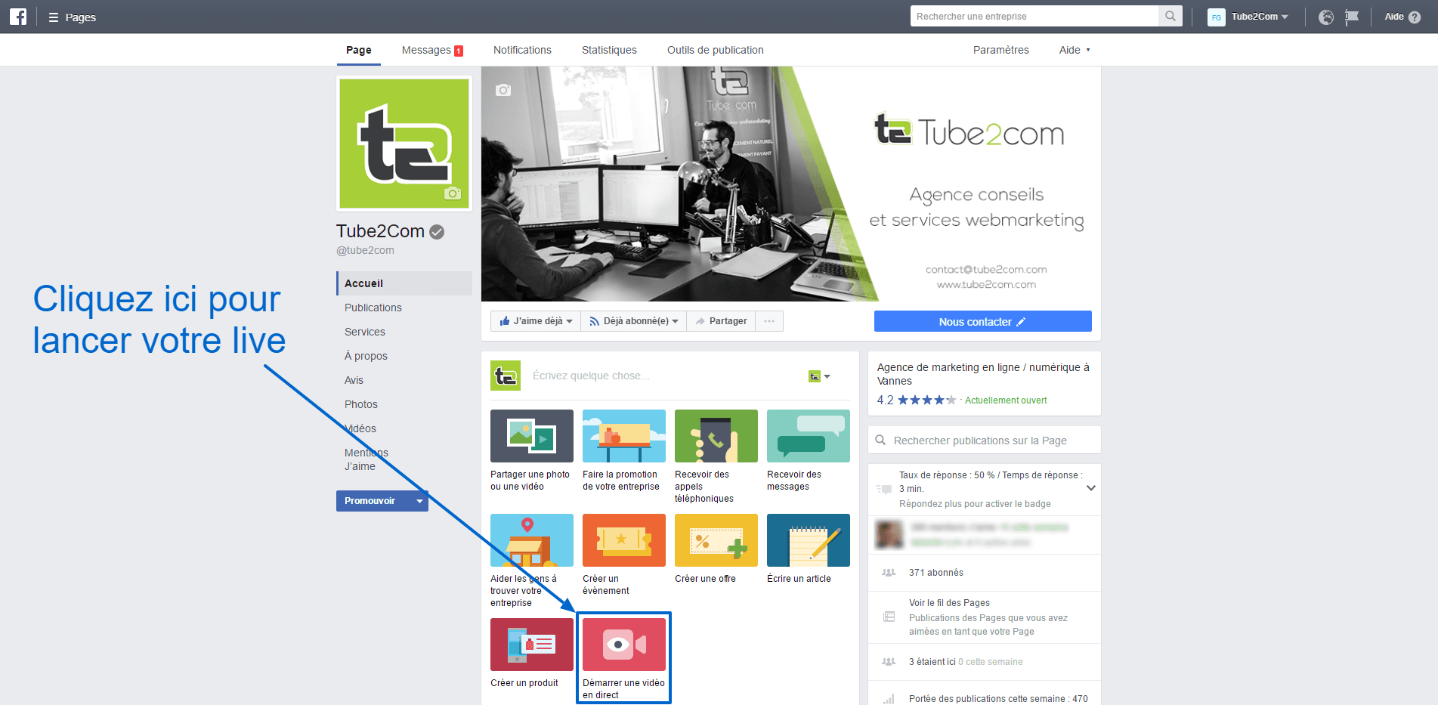Click the flag icon in top bar
1438x705 pixels.
(1352, 17)
